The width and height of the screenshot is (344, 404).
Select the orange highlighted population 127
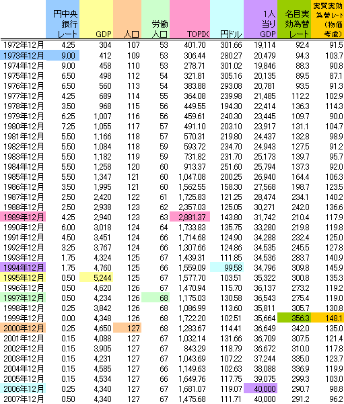click(x=127, y=328)
